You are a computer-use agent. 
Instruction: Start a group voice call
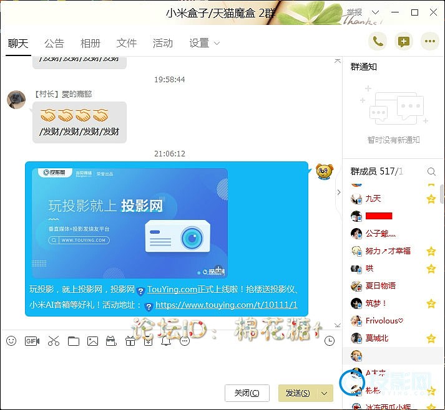point(378,41)
